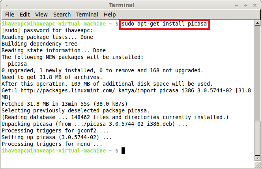This screenshot has width=262, height=169.
Task: Click the '0 upgraded, 1 newly installed' line
Action: (x=103, y=71)
